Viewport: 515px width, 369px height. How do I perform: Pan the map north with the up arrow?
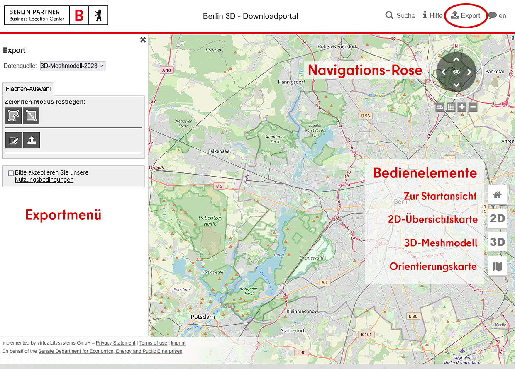pyautogui.click(x=456, y=59)
